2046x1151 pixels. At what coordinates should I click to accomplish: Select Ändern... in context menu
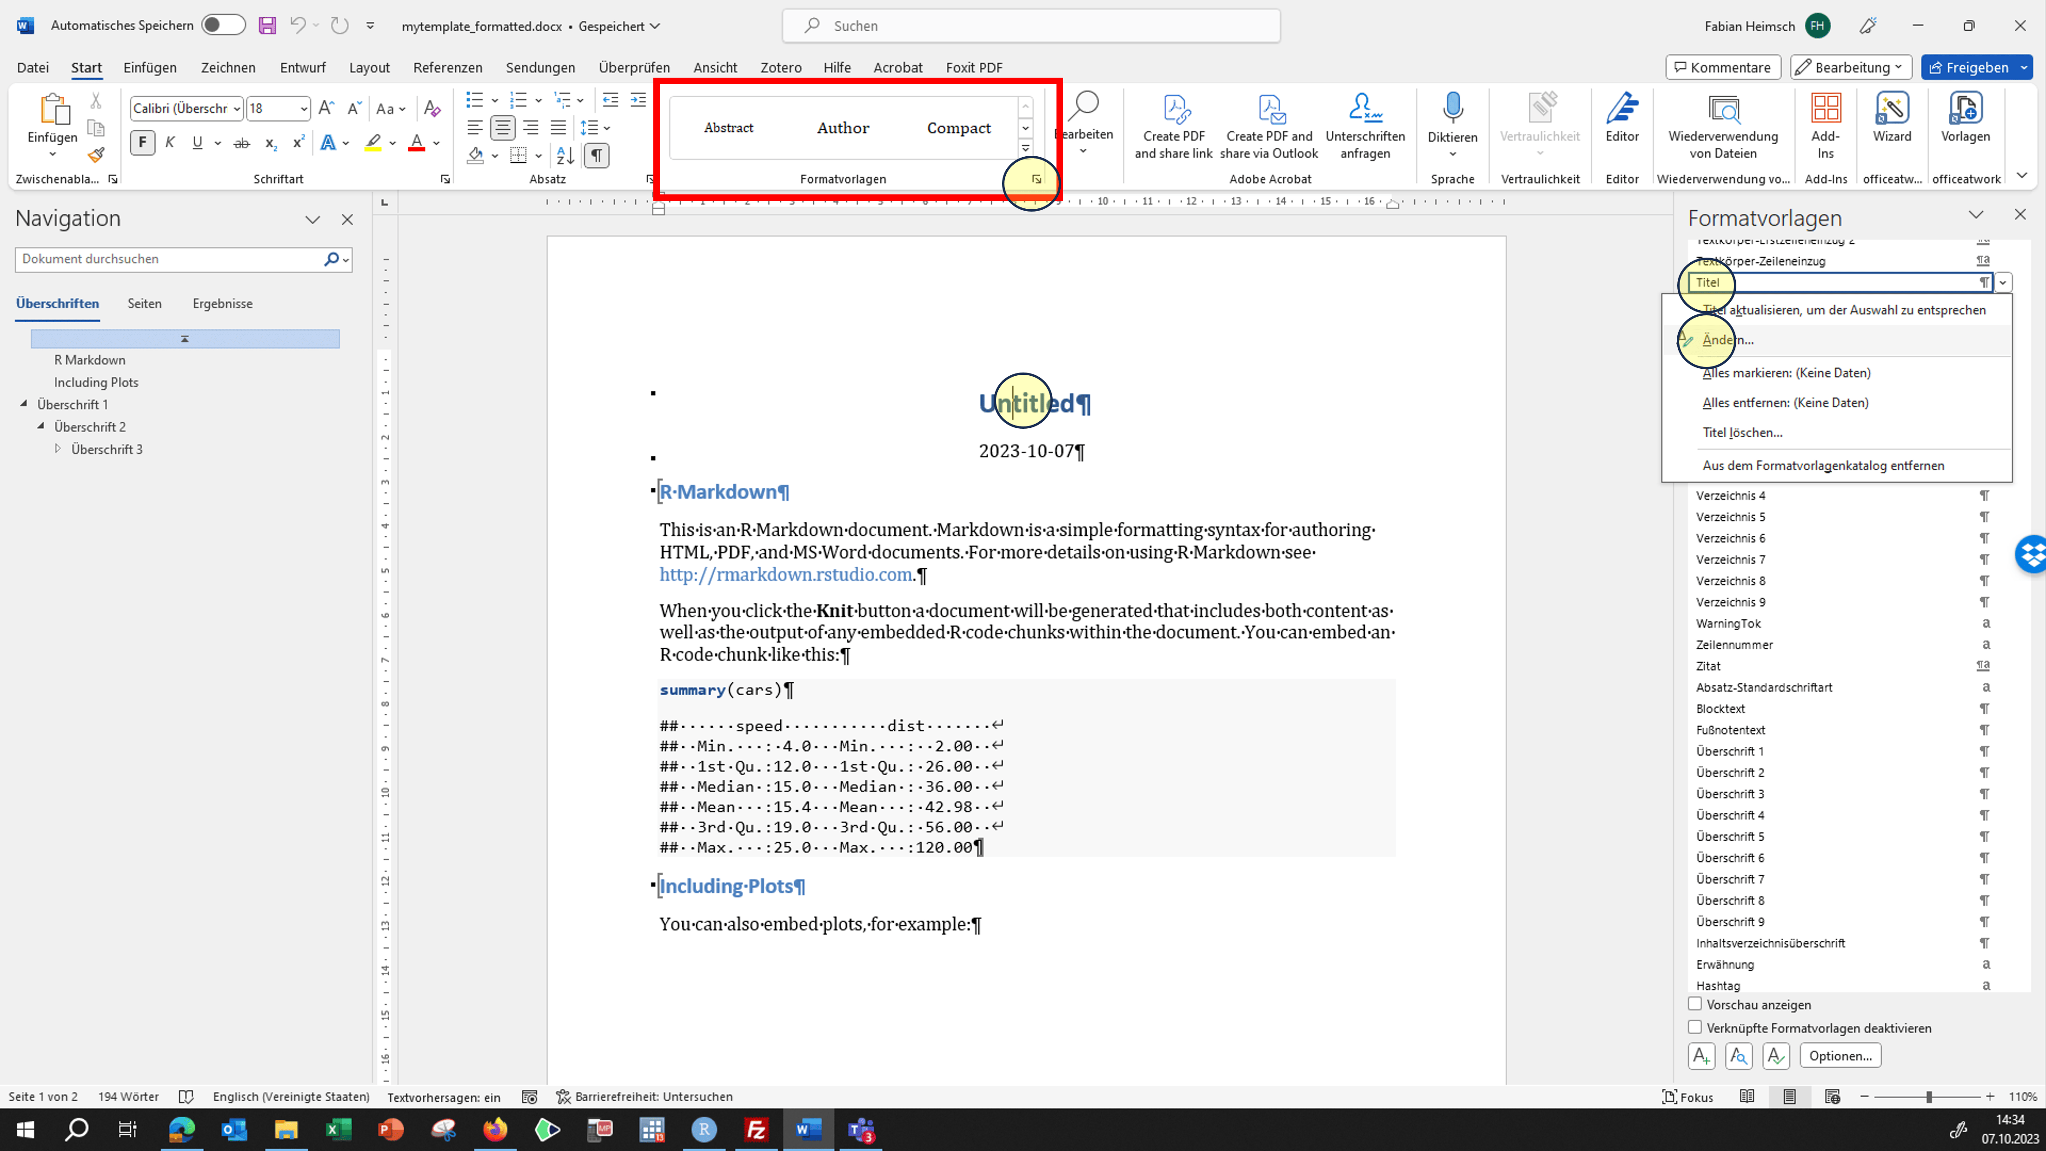(x=1727, y=340)
